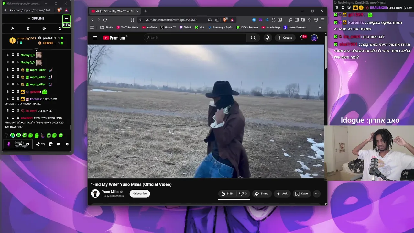Click Brave Rewards triangle icon in address bar
The image size is (414, 233).
click(x=232, y=20)
